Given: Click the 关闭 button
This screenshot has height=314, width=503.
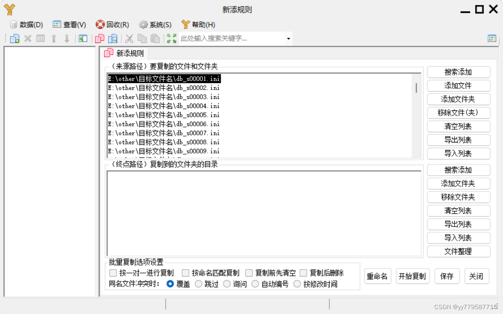Looking at the screenshot, I should click(x=477, y=276).
